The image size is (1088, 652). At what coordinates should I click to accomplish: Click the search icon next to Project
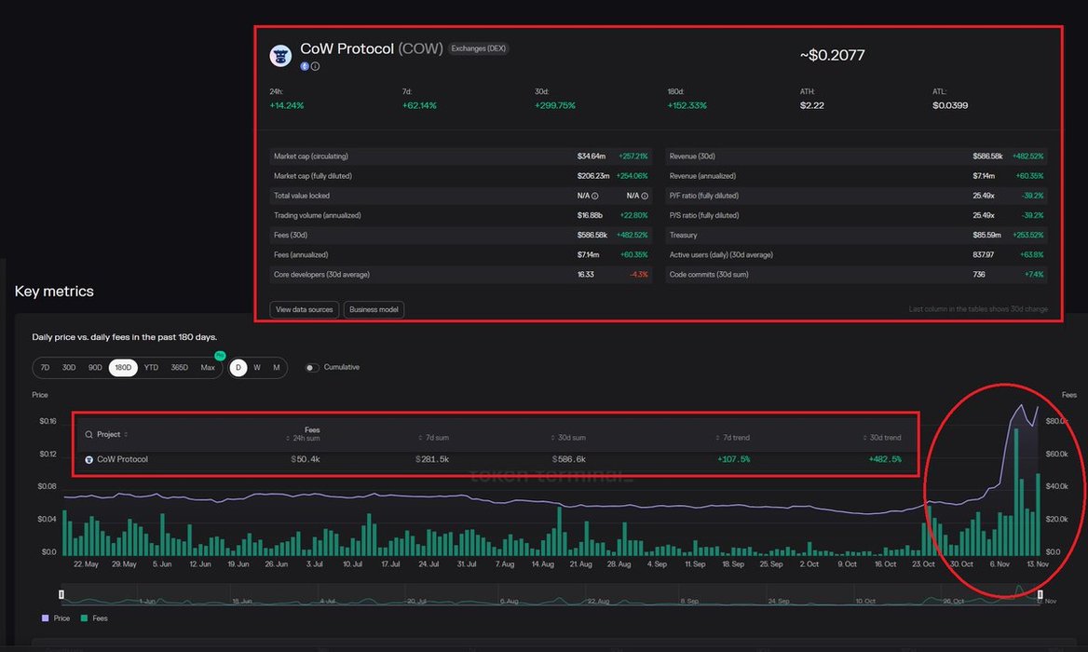(x=88, y=435)
